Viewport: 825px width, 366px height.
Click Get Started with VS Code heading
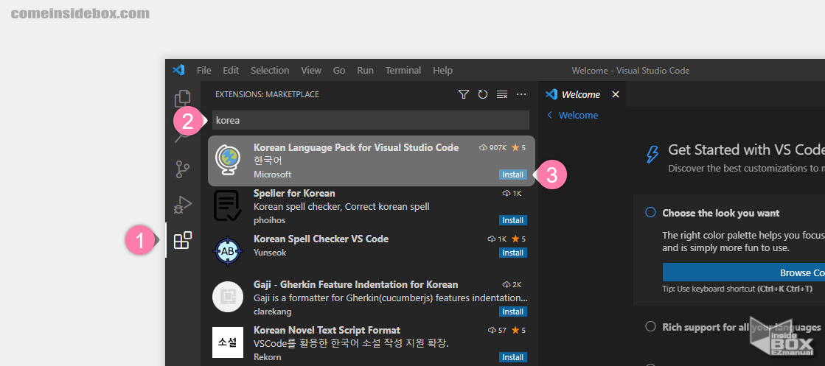[x=746, y=150]
